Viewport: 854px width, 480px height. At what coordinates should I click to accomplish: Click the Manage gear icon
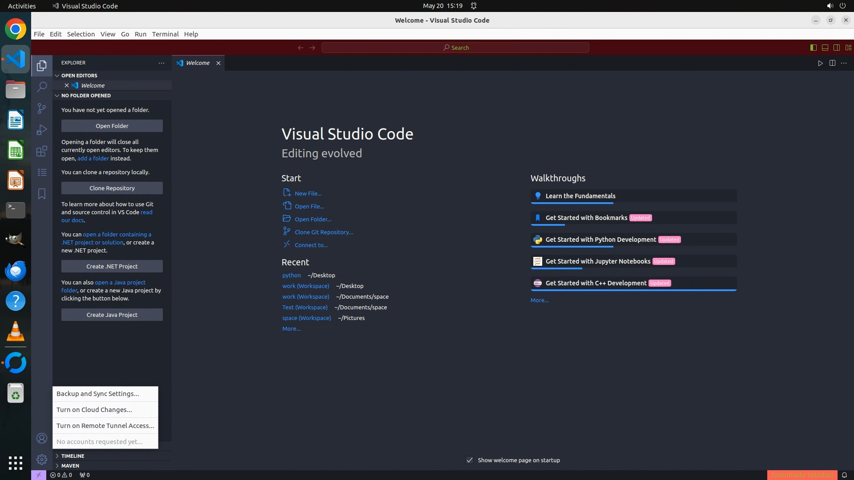click(x=42, y=460)
